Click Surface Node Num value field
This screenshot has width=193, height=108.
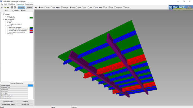[x=30, y=86]
